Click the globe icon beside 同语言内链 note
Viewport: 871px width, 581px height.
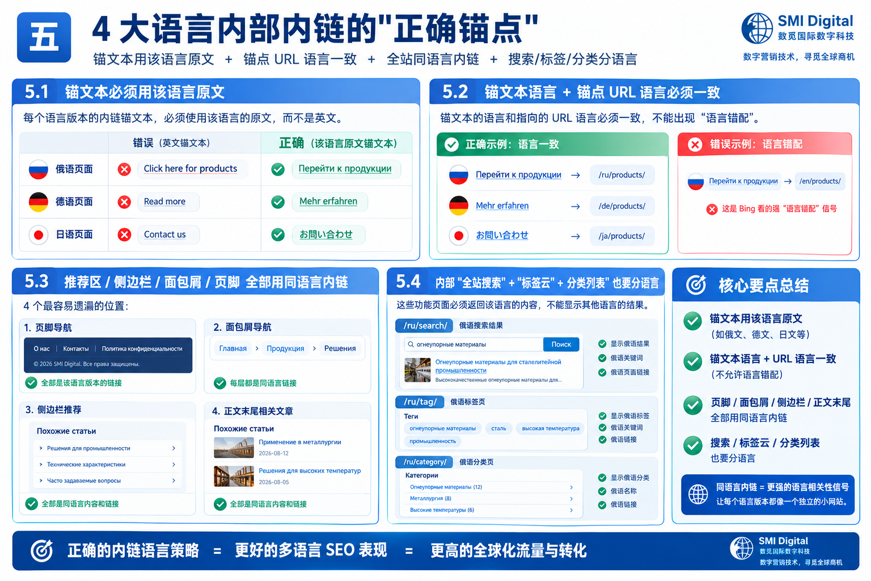(x=698, y=494)
